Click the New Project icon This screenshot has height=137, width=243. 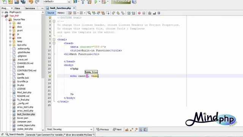click(x=11, y=2)
